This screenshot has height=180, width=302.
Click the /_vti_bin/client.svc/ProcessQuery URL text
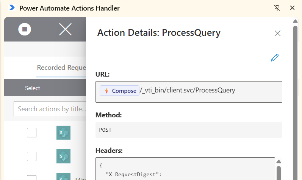point(188,90)
